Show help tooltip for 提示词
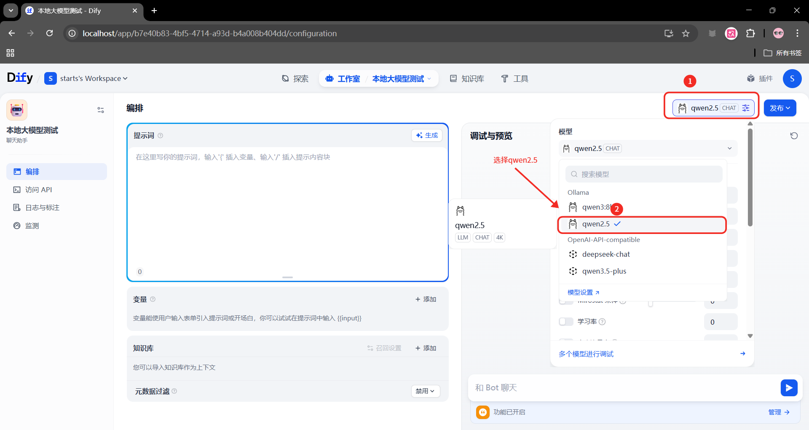This screenshot has width=809, height=430. pyautogui.click(x=160, y=136)
